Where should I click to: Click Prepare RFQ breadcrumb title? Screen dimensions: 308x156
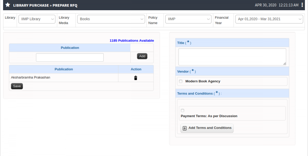[65, 5]
